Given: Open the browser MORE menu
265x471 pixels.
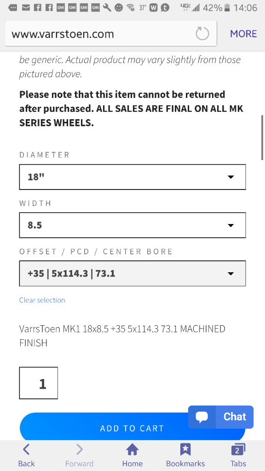Looking at the screenshot, I should pyautogui.click(x=243, y=34).
